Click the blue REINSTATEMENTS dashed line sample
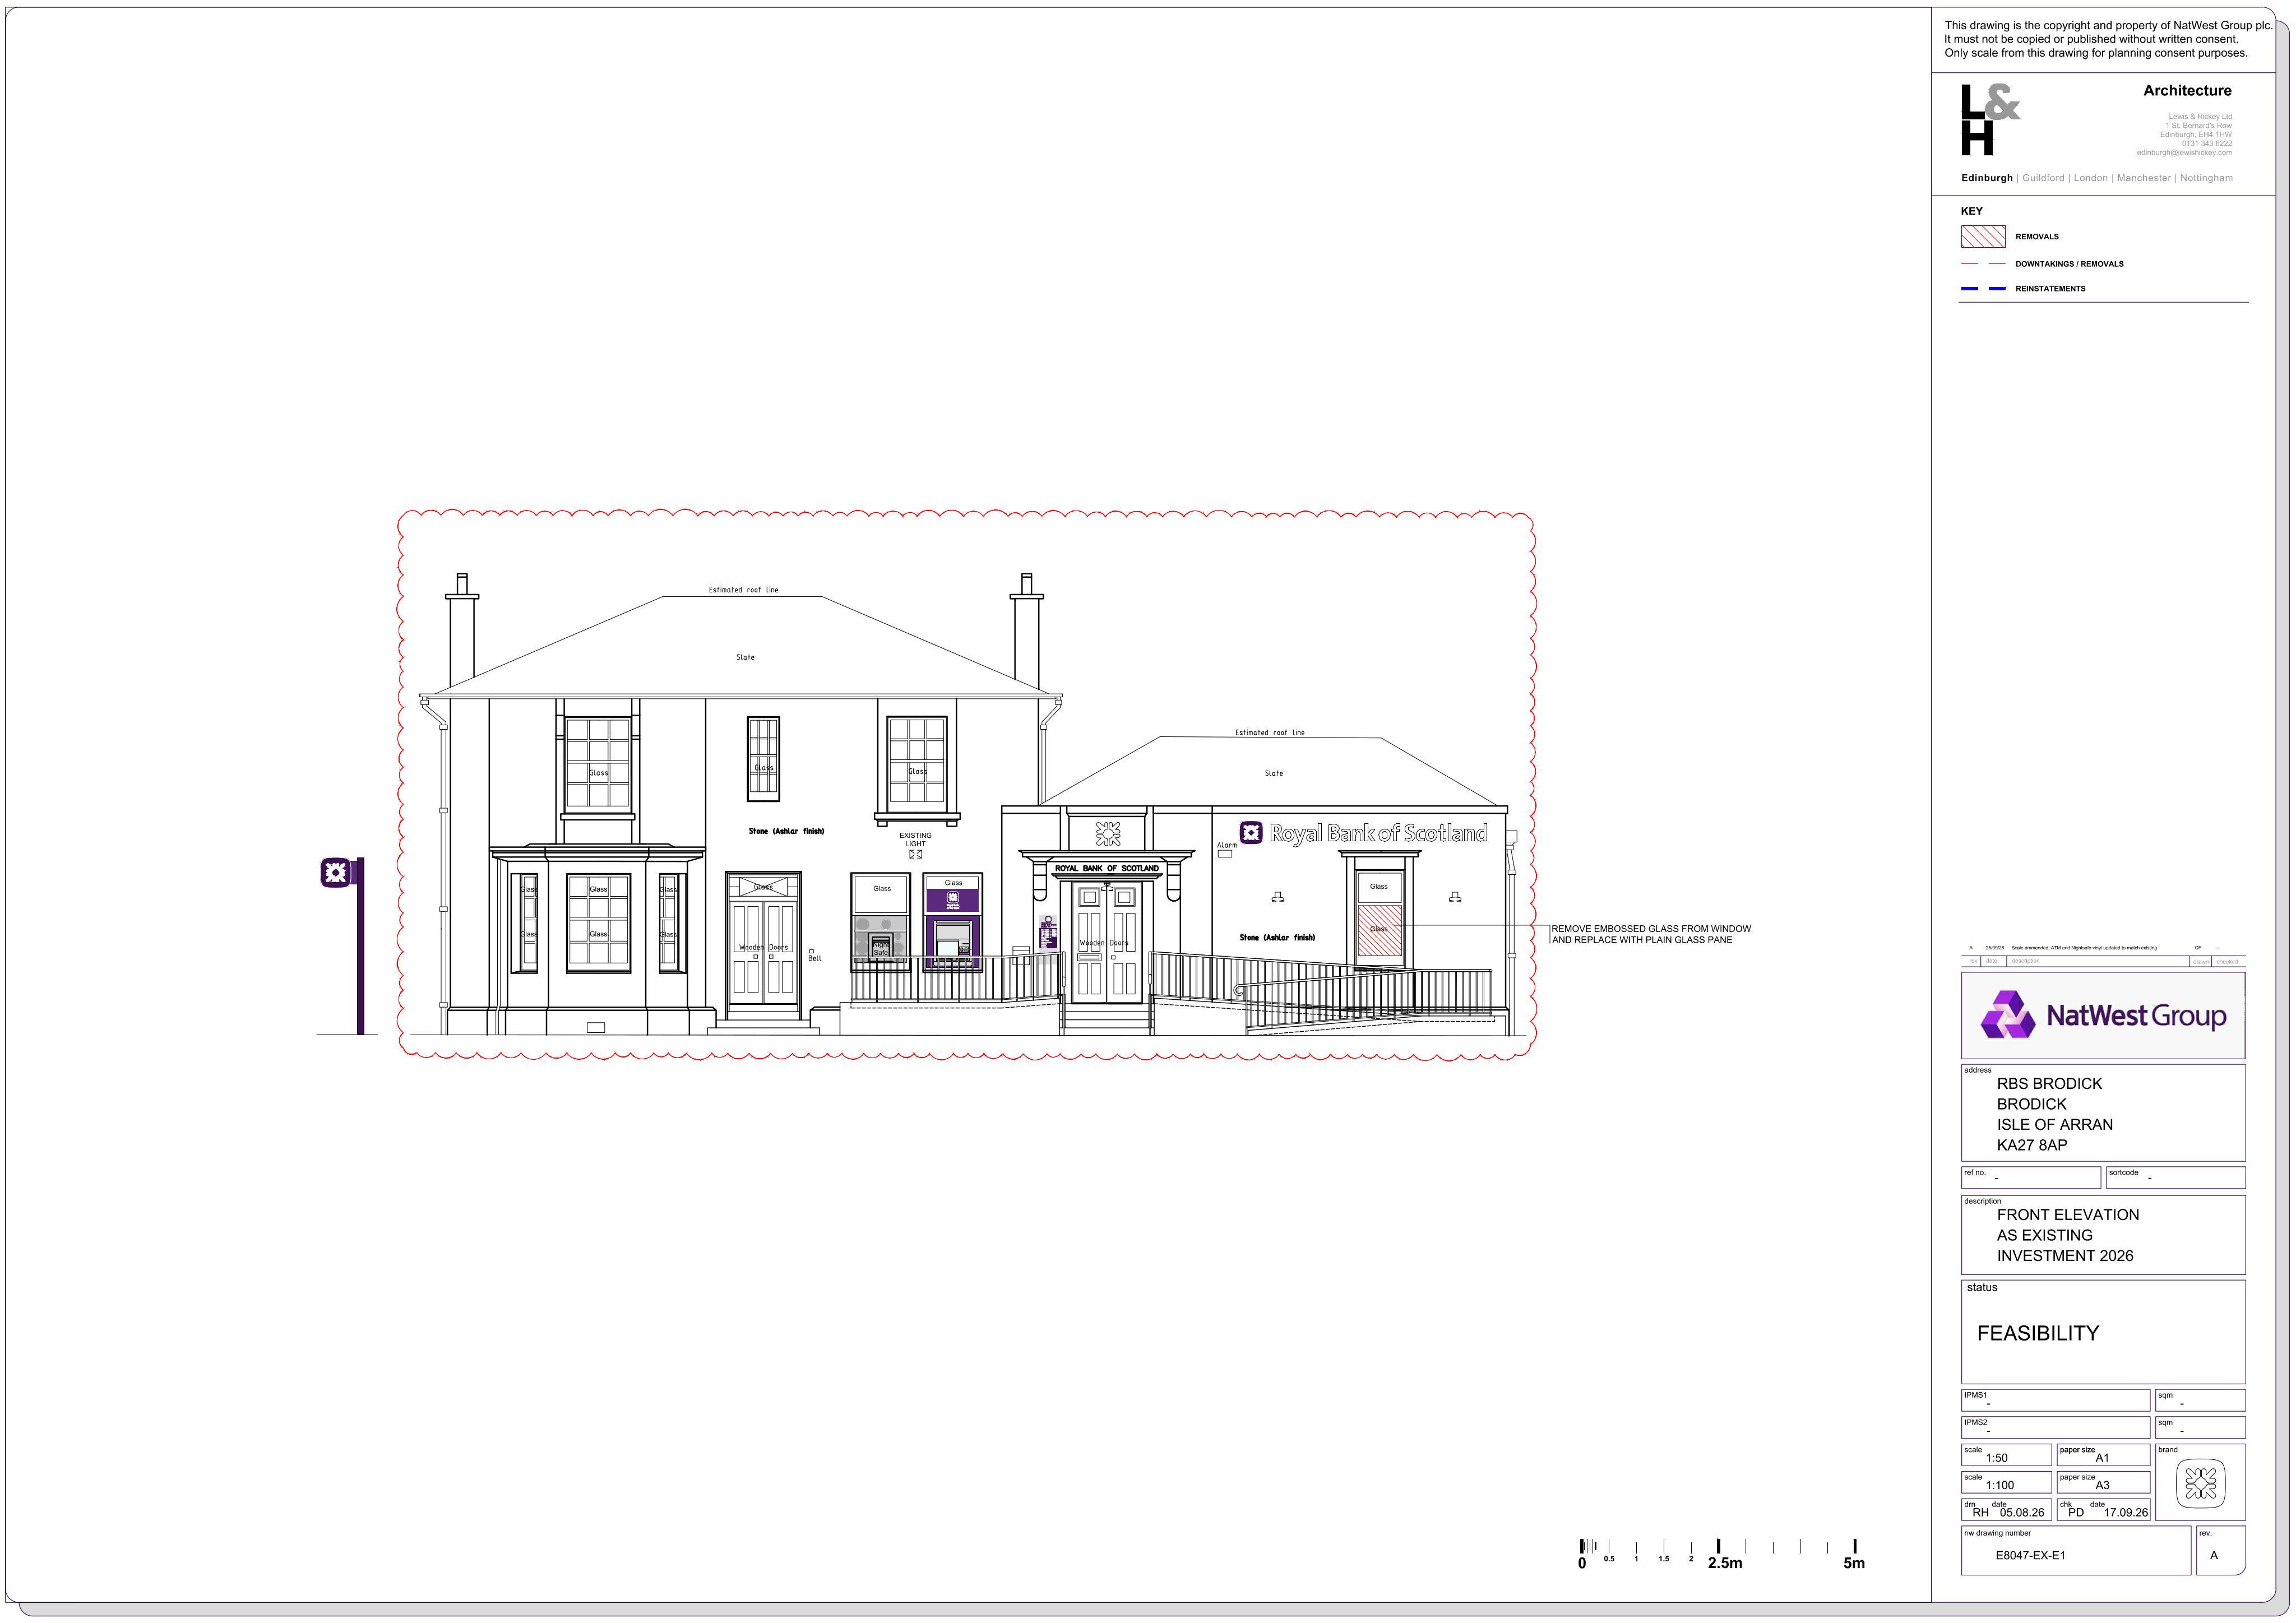This screenshot has height=1623, width=2296. (x=1983, y=289)
